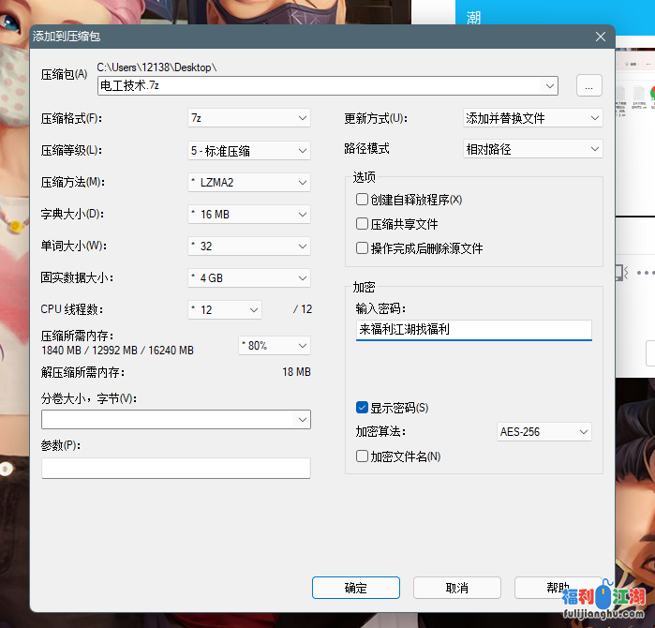Viewport: 655px width, 628px height.
Task: Close the Add to Archive dialog
Action: pos(600,37)
